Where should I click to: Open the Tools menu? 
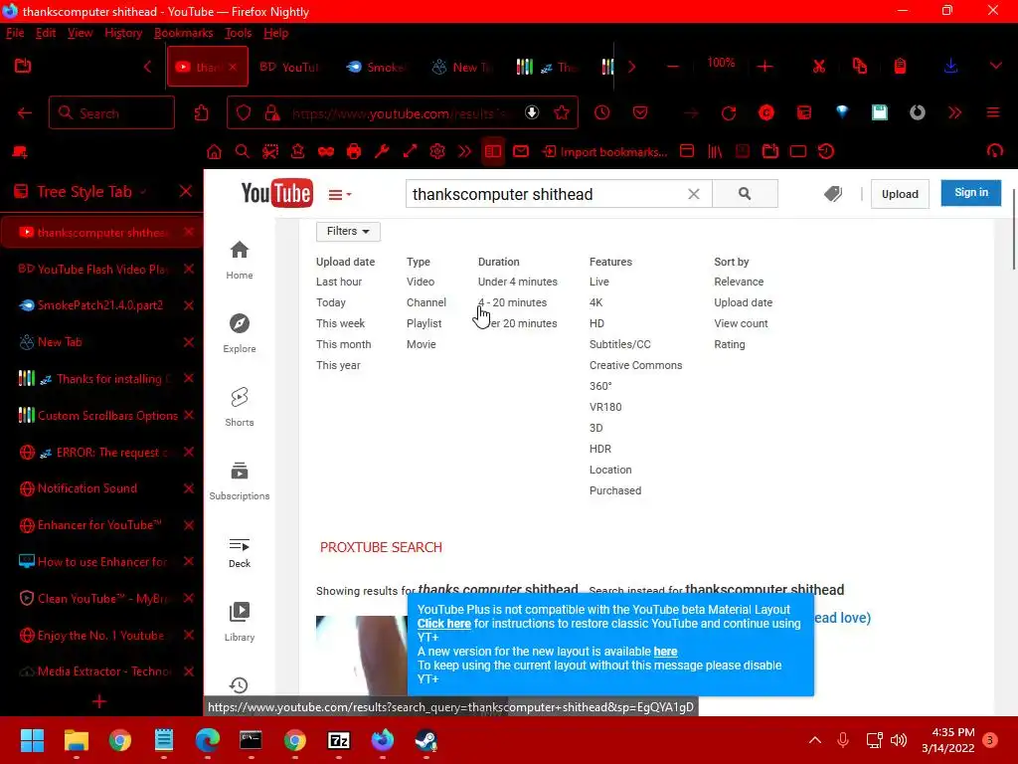(239, 33)
